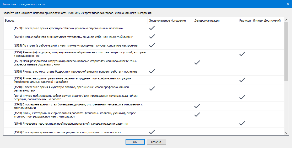This screenshot has width=292, height=148.
Task: Close the Типы факторов dialog window
Action: [x=288, y=4]
